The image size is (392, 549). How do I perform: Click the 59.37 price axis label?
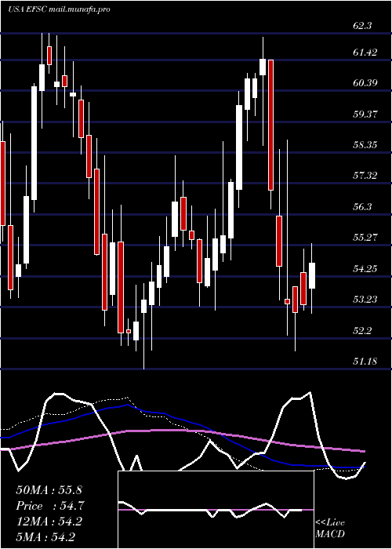click(365, 115)
